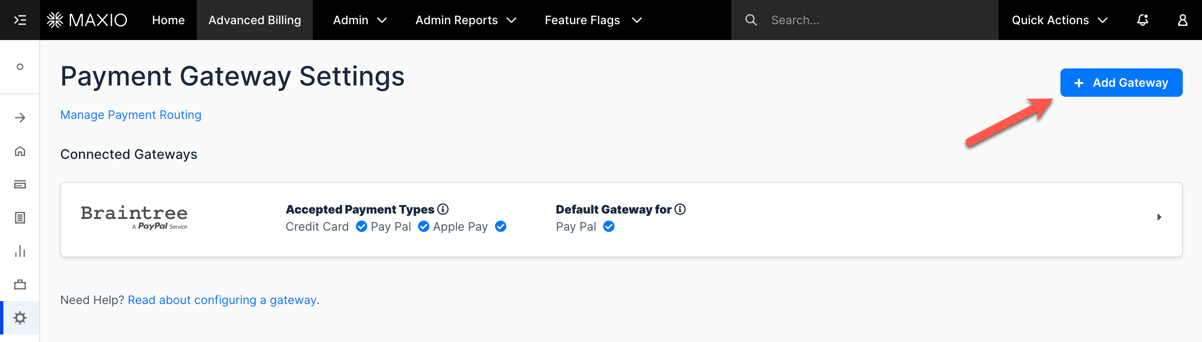The height and width of the screenshot is (342, 1202).
Task: Select the settings gear in the sidebar
Action: 20,318
